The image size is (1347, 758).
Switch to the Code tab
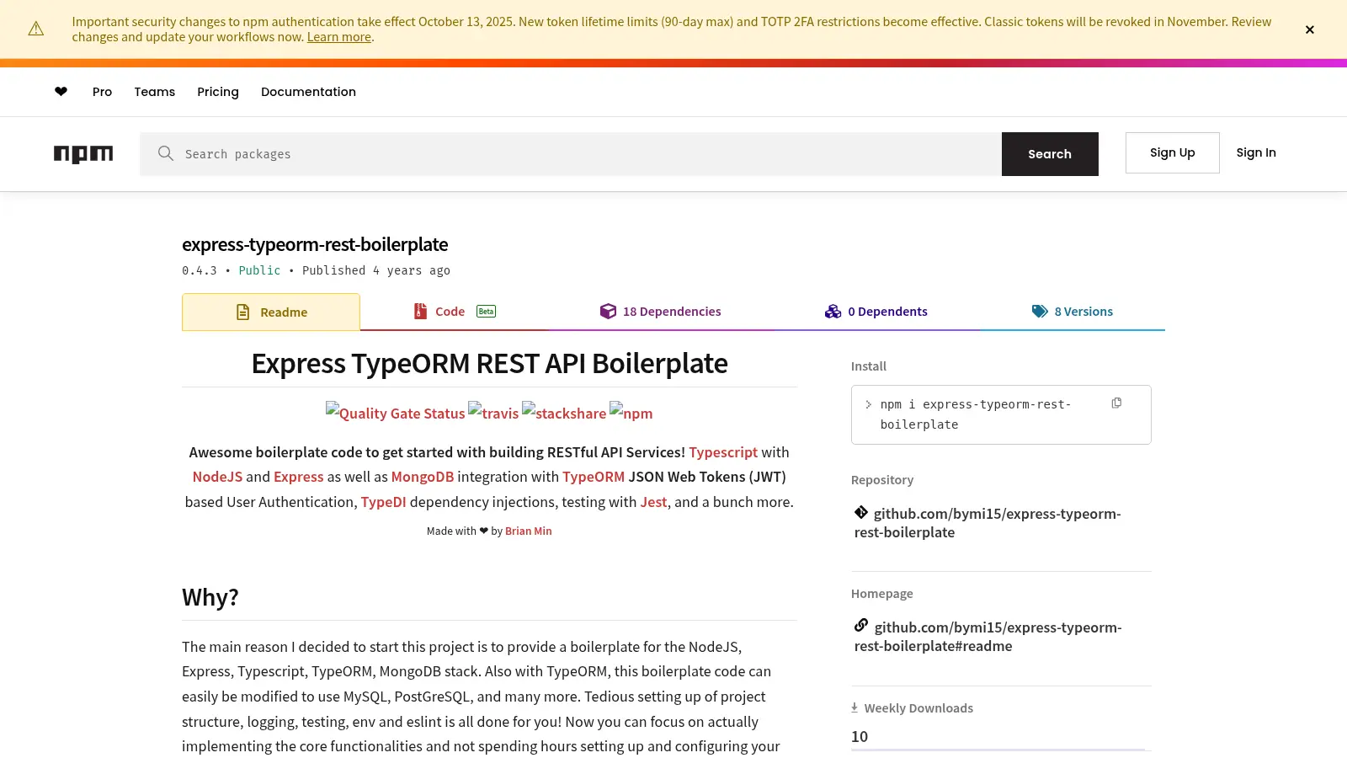[x=455, y=312]
